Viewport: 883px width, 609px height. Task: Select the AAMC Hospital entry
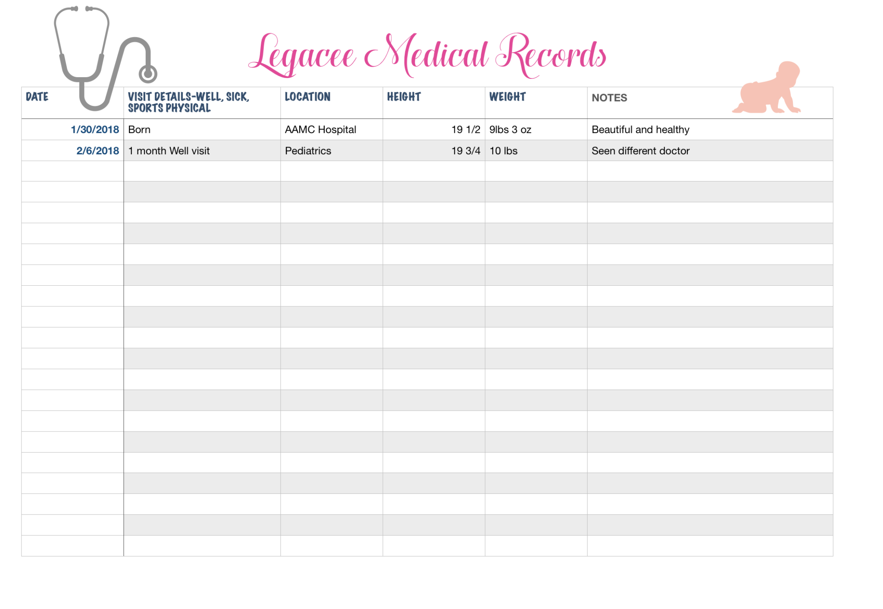[320, 129]
